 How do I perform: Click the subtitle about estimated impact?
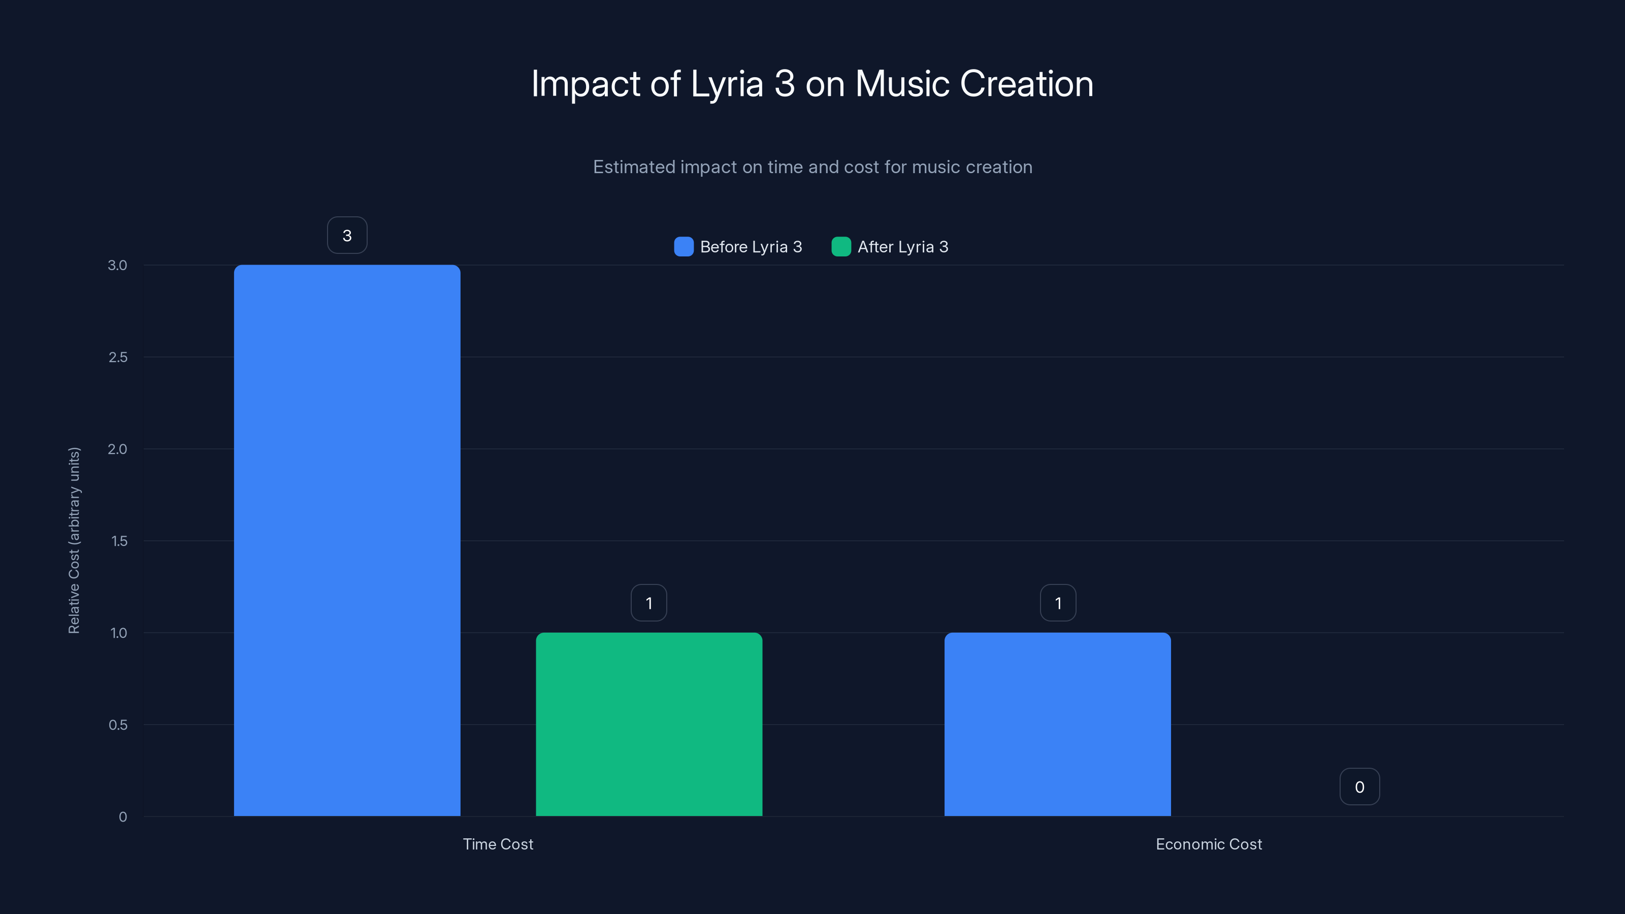point(812,167)
